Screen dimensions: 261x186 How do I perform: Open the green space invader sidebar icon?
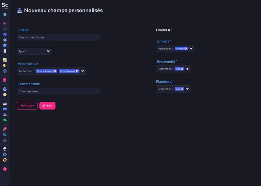5,120
